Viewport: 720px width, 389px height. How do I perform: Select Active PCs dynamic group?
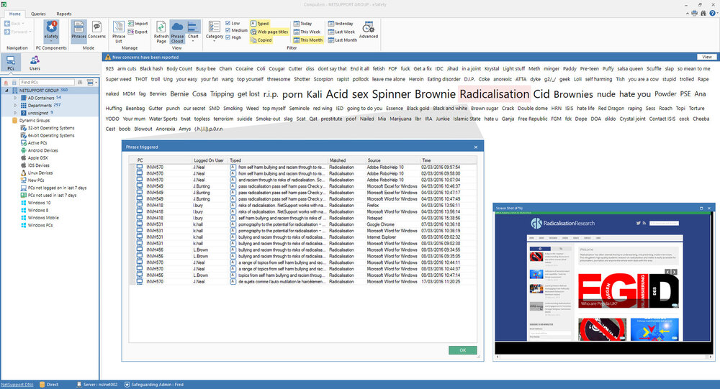[34, 143]
